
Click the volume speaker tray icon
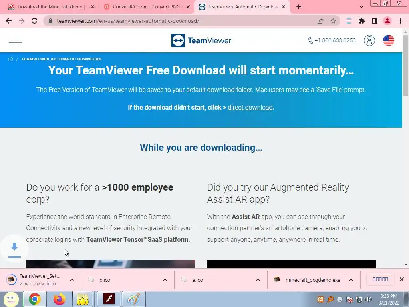click(369, 299)
